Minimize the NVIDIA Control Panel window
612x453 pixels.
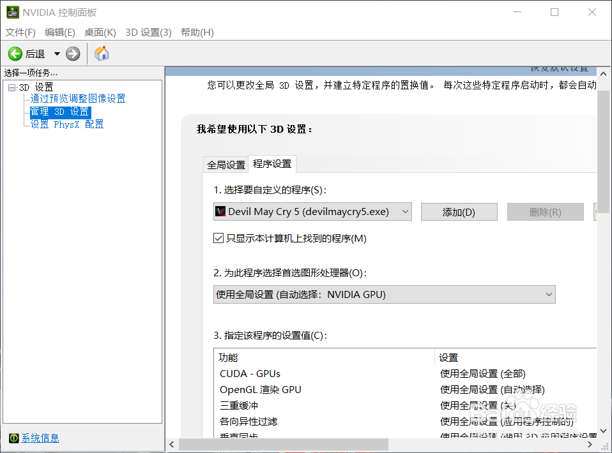tap(517, 13)
